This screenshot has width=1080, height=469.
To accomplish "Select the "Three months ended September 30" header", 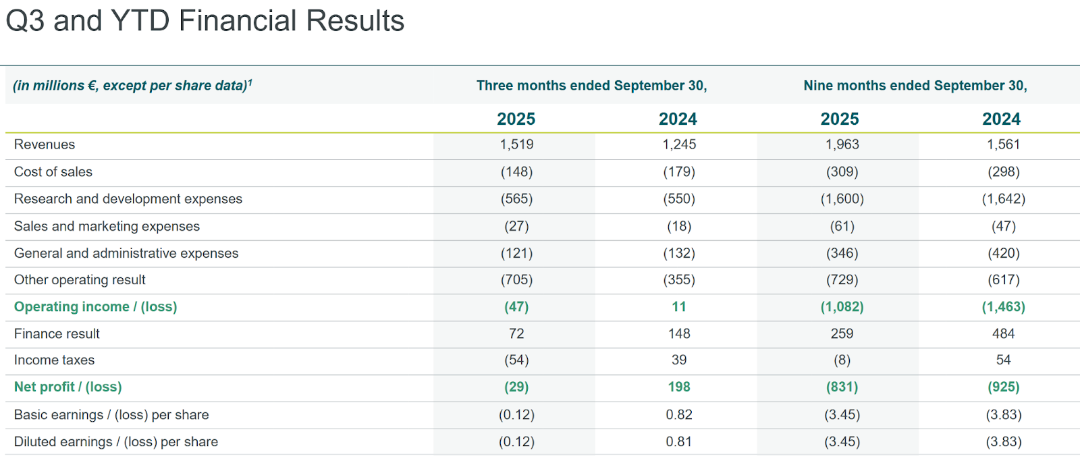I will [x=591, y=86].
